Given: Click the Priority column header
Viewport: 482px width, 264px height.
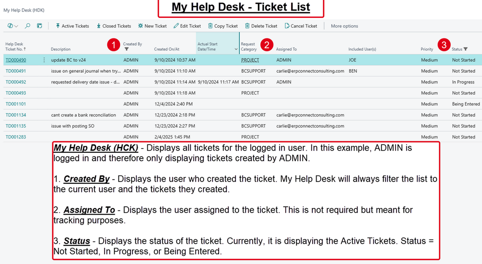Looking at the screenshot, I should (x=427, y=49).
